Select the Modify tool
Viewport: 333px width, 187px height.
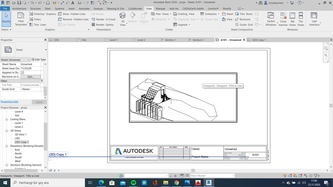click(x=6, y=19)
